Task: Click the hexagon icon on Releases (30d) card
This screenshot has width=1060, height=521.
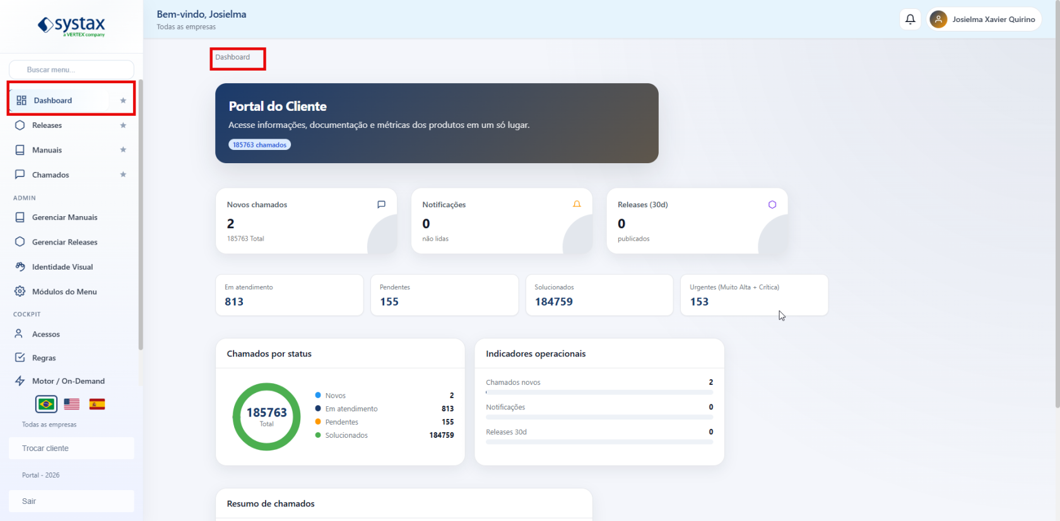Action: (772, 205)
